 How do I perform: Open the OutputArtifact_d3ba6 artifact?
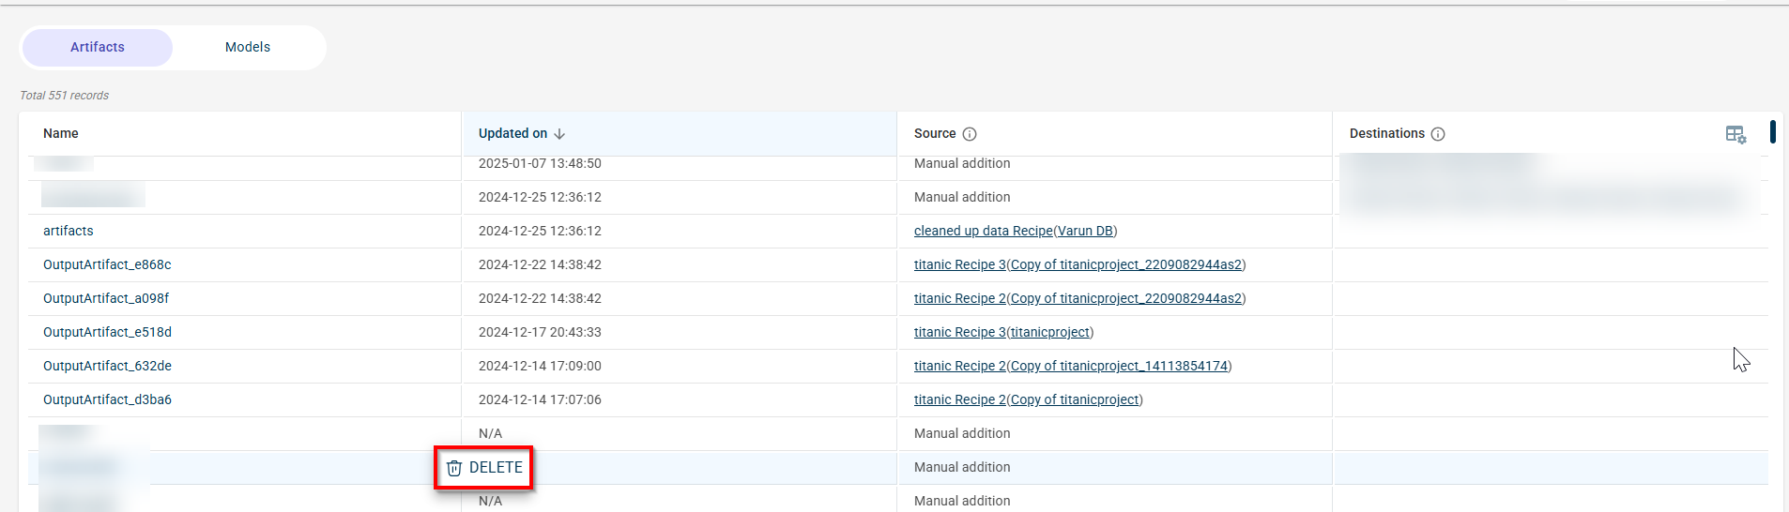pos(107,399)
